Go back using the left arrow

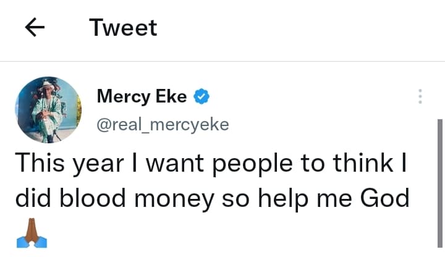(x=36, y=28)
